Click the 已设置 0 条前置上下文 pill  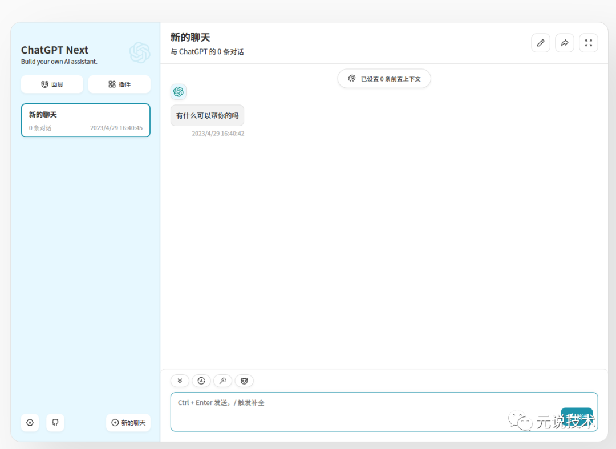tap(384, 79)
